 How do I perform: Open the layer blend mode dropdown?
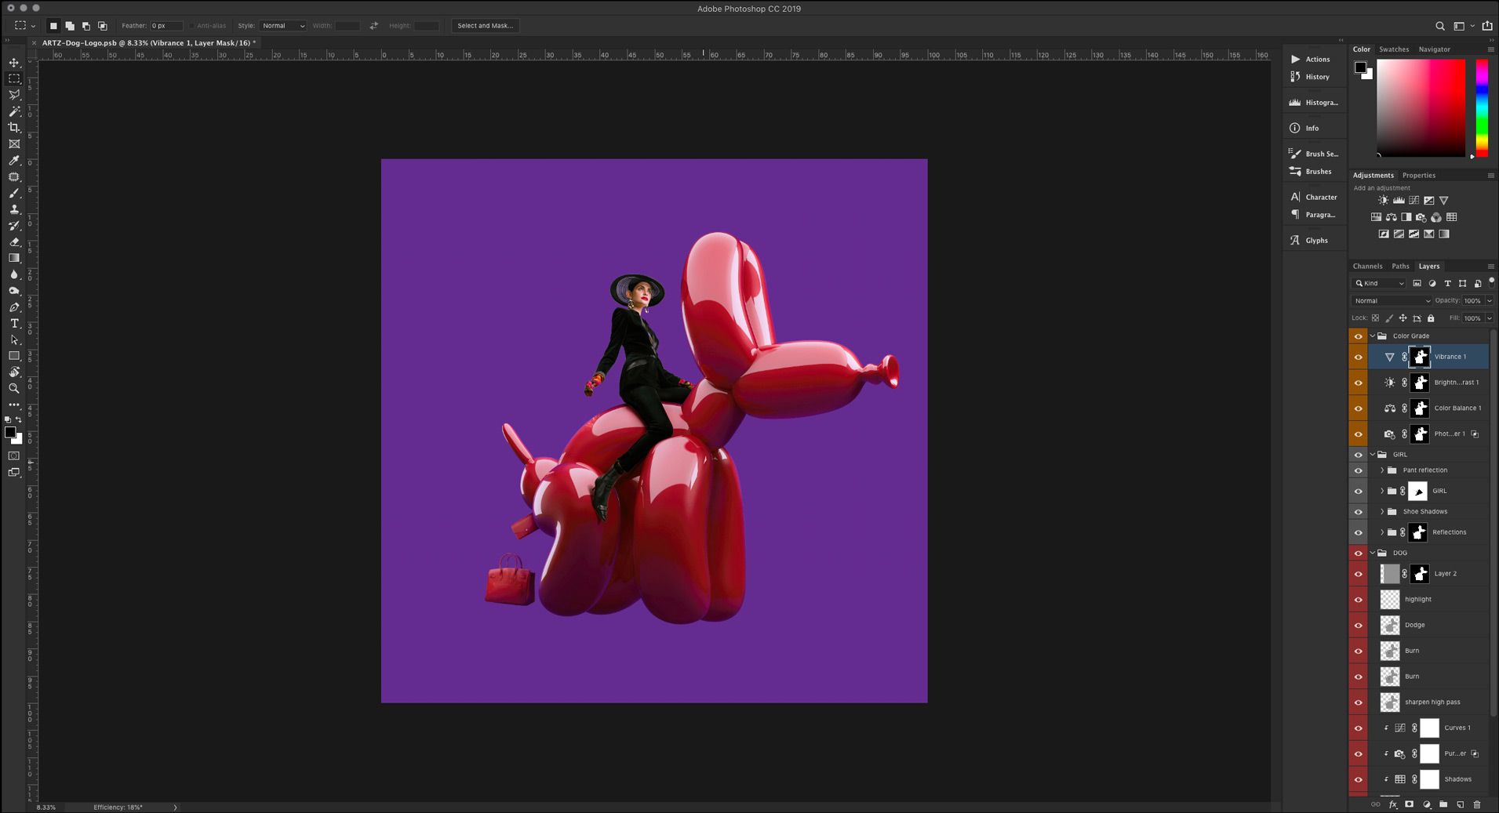1392,301
